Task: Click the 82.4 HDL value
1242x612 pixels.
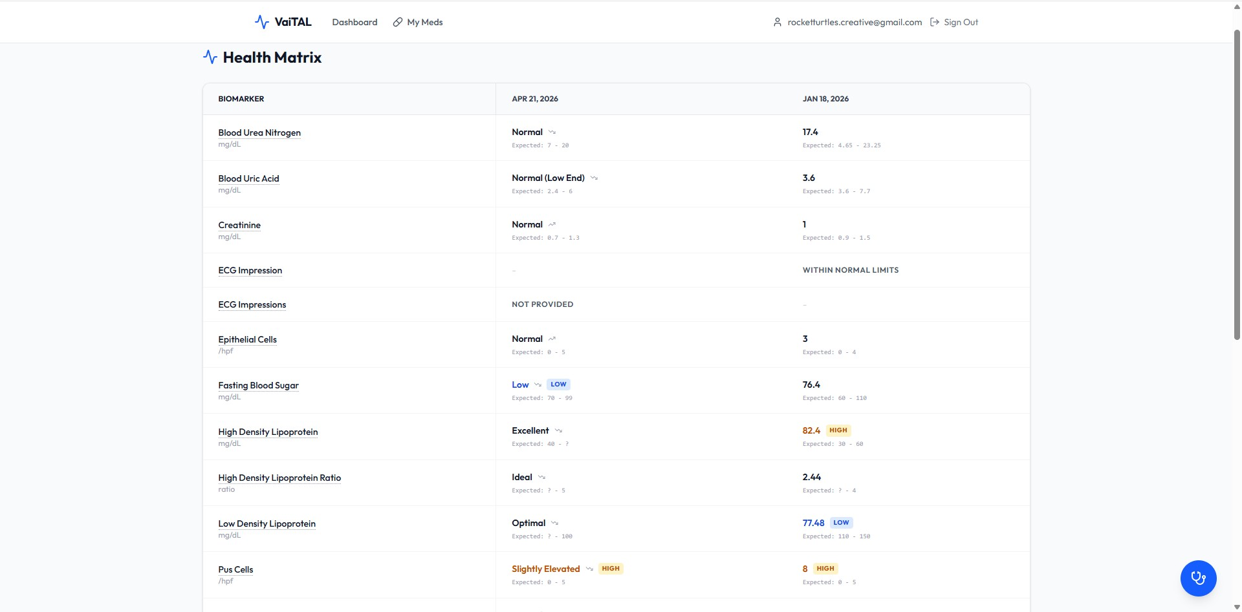Action: click(811, 430)
